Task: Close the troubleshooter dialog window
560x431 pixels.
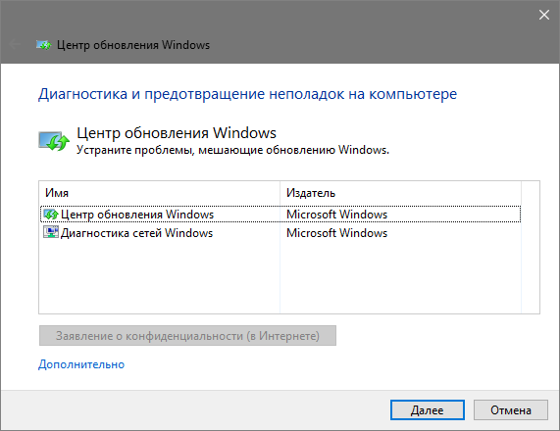Action: [x=544, y=15]
